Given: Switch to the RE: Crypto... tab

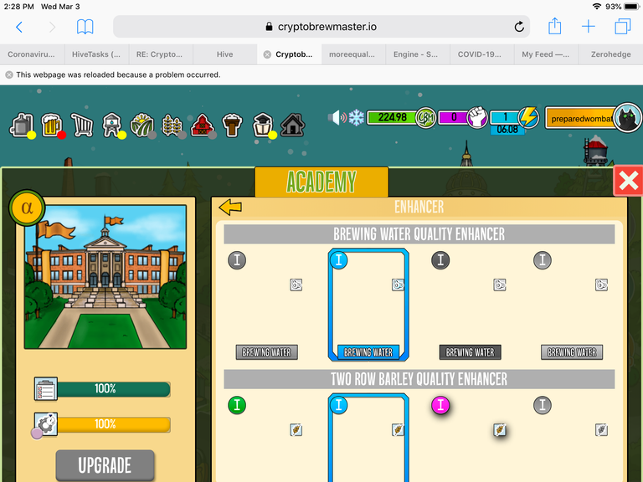Looking at the screenshot, I should pyautogui.click(x=161, y=54).
